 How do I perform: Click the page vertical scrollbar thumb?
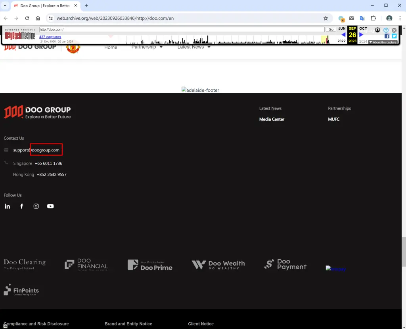click(x=404, y=252)
